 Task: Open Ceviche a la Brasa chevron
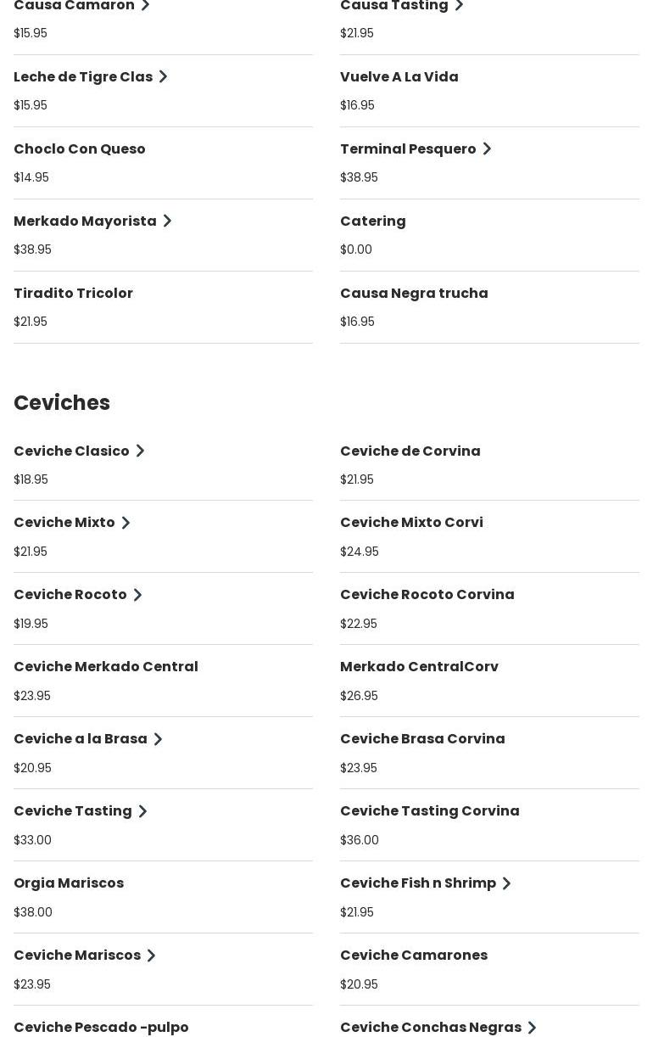pyautogui.click(x=158, y=739)
